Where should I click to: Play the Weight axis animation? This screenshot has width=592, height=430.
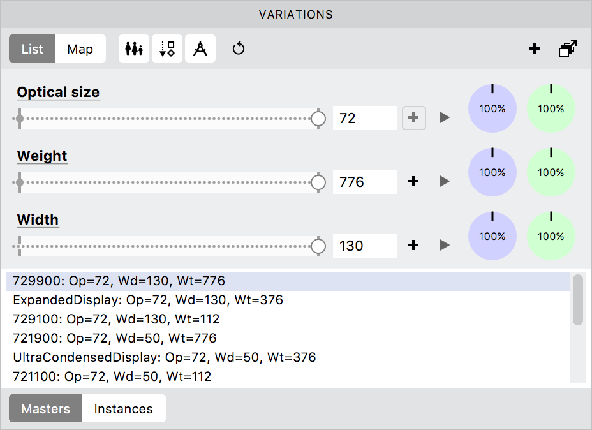445,181
